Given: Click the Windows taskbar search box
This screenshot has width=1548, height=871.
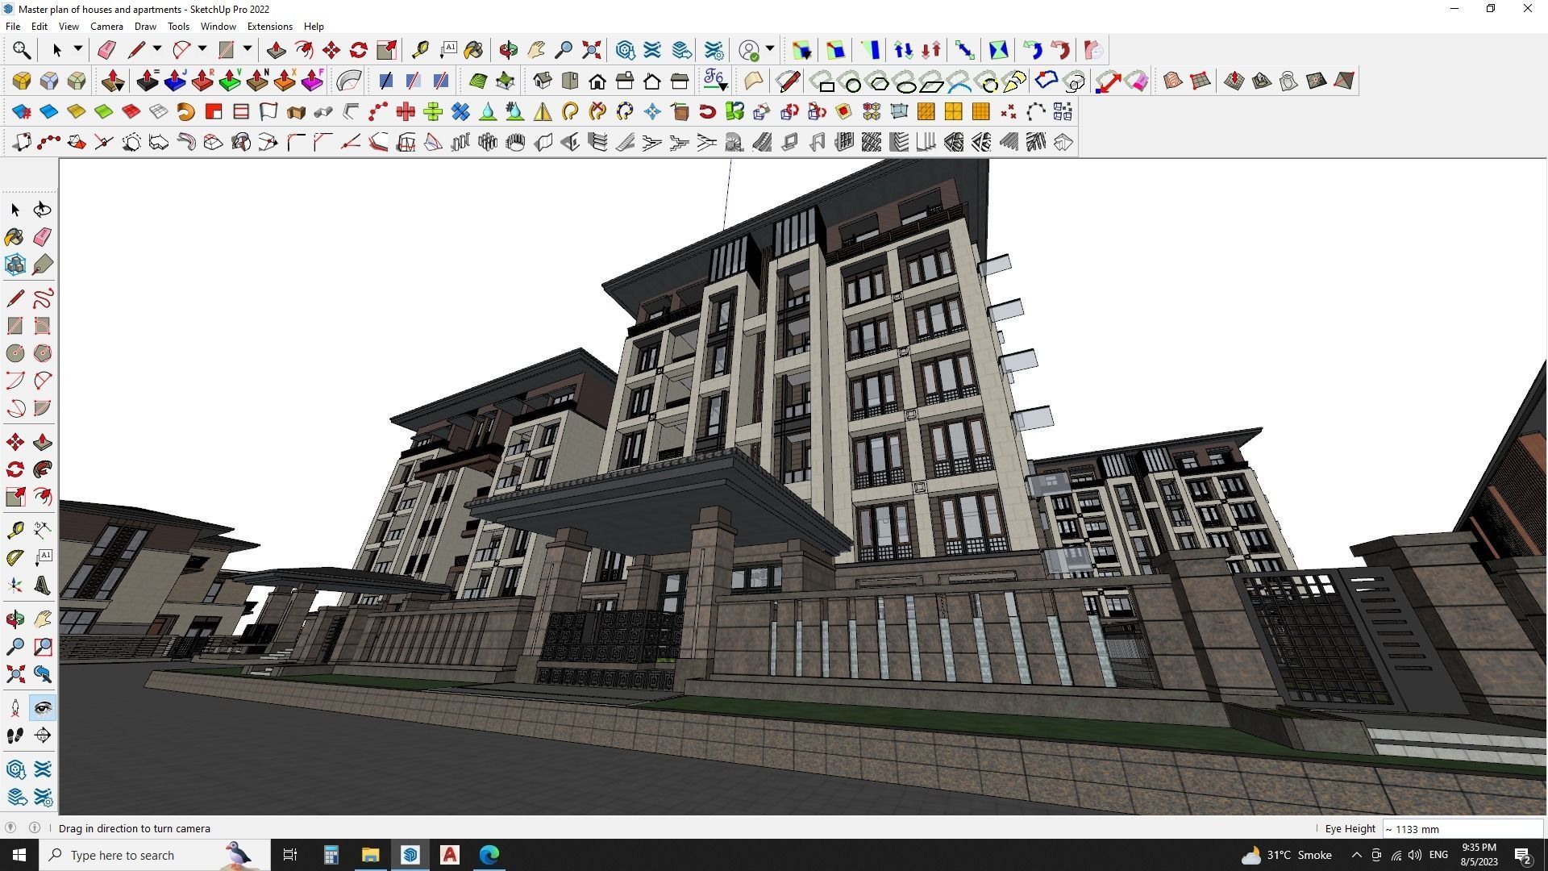Looking at the screenshot, I should tap(154, 855).
